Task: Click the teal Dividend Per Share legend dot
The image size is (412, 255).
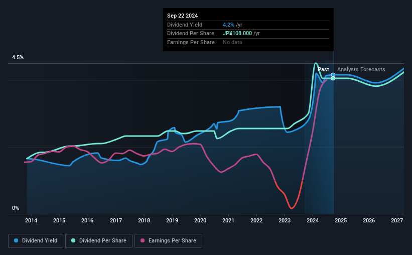Action: (73, 240)
